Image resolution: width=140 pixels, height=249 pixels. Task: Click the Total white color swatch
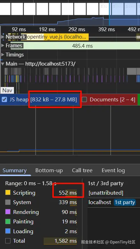[8, 241]
